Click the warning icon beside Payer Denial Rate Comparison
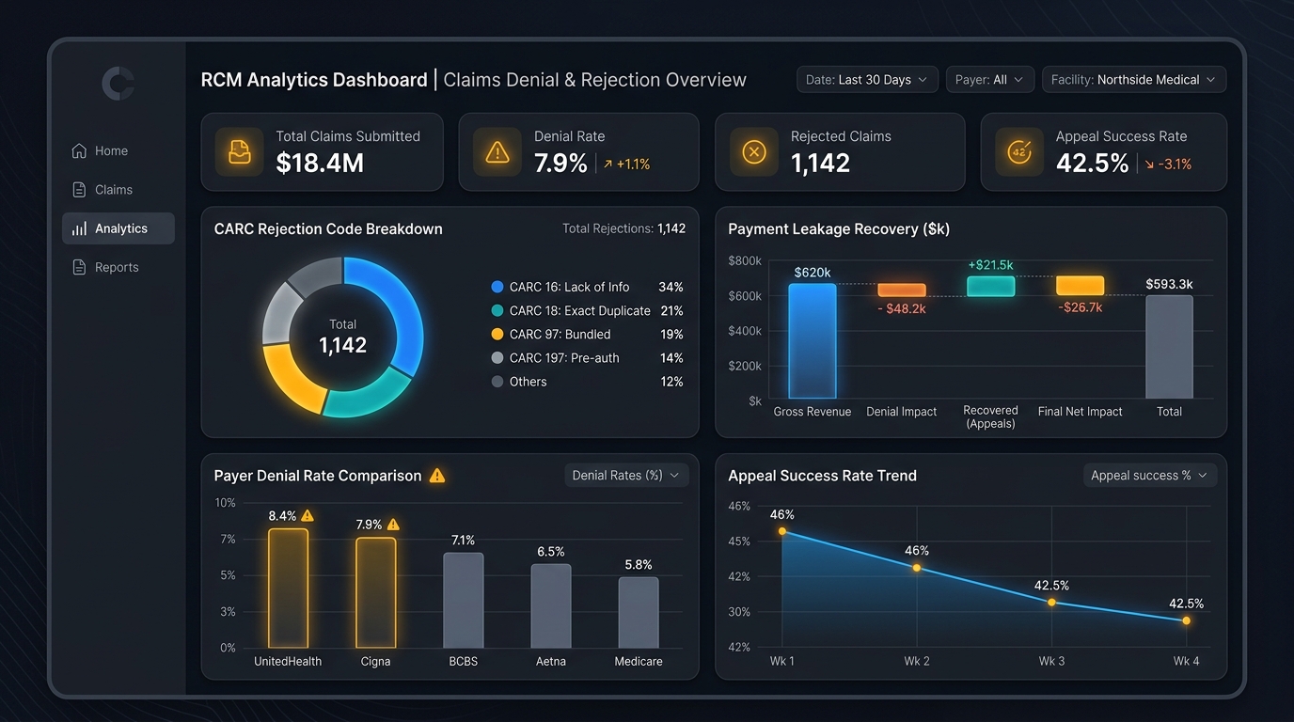This screenshot has height=722, width=1294. (437, 476)
